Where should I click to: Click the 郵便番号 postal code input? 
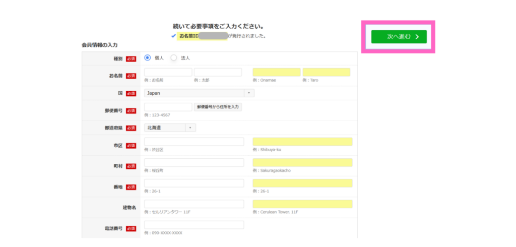(x=168, y=107)
